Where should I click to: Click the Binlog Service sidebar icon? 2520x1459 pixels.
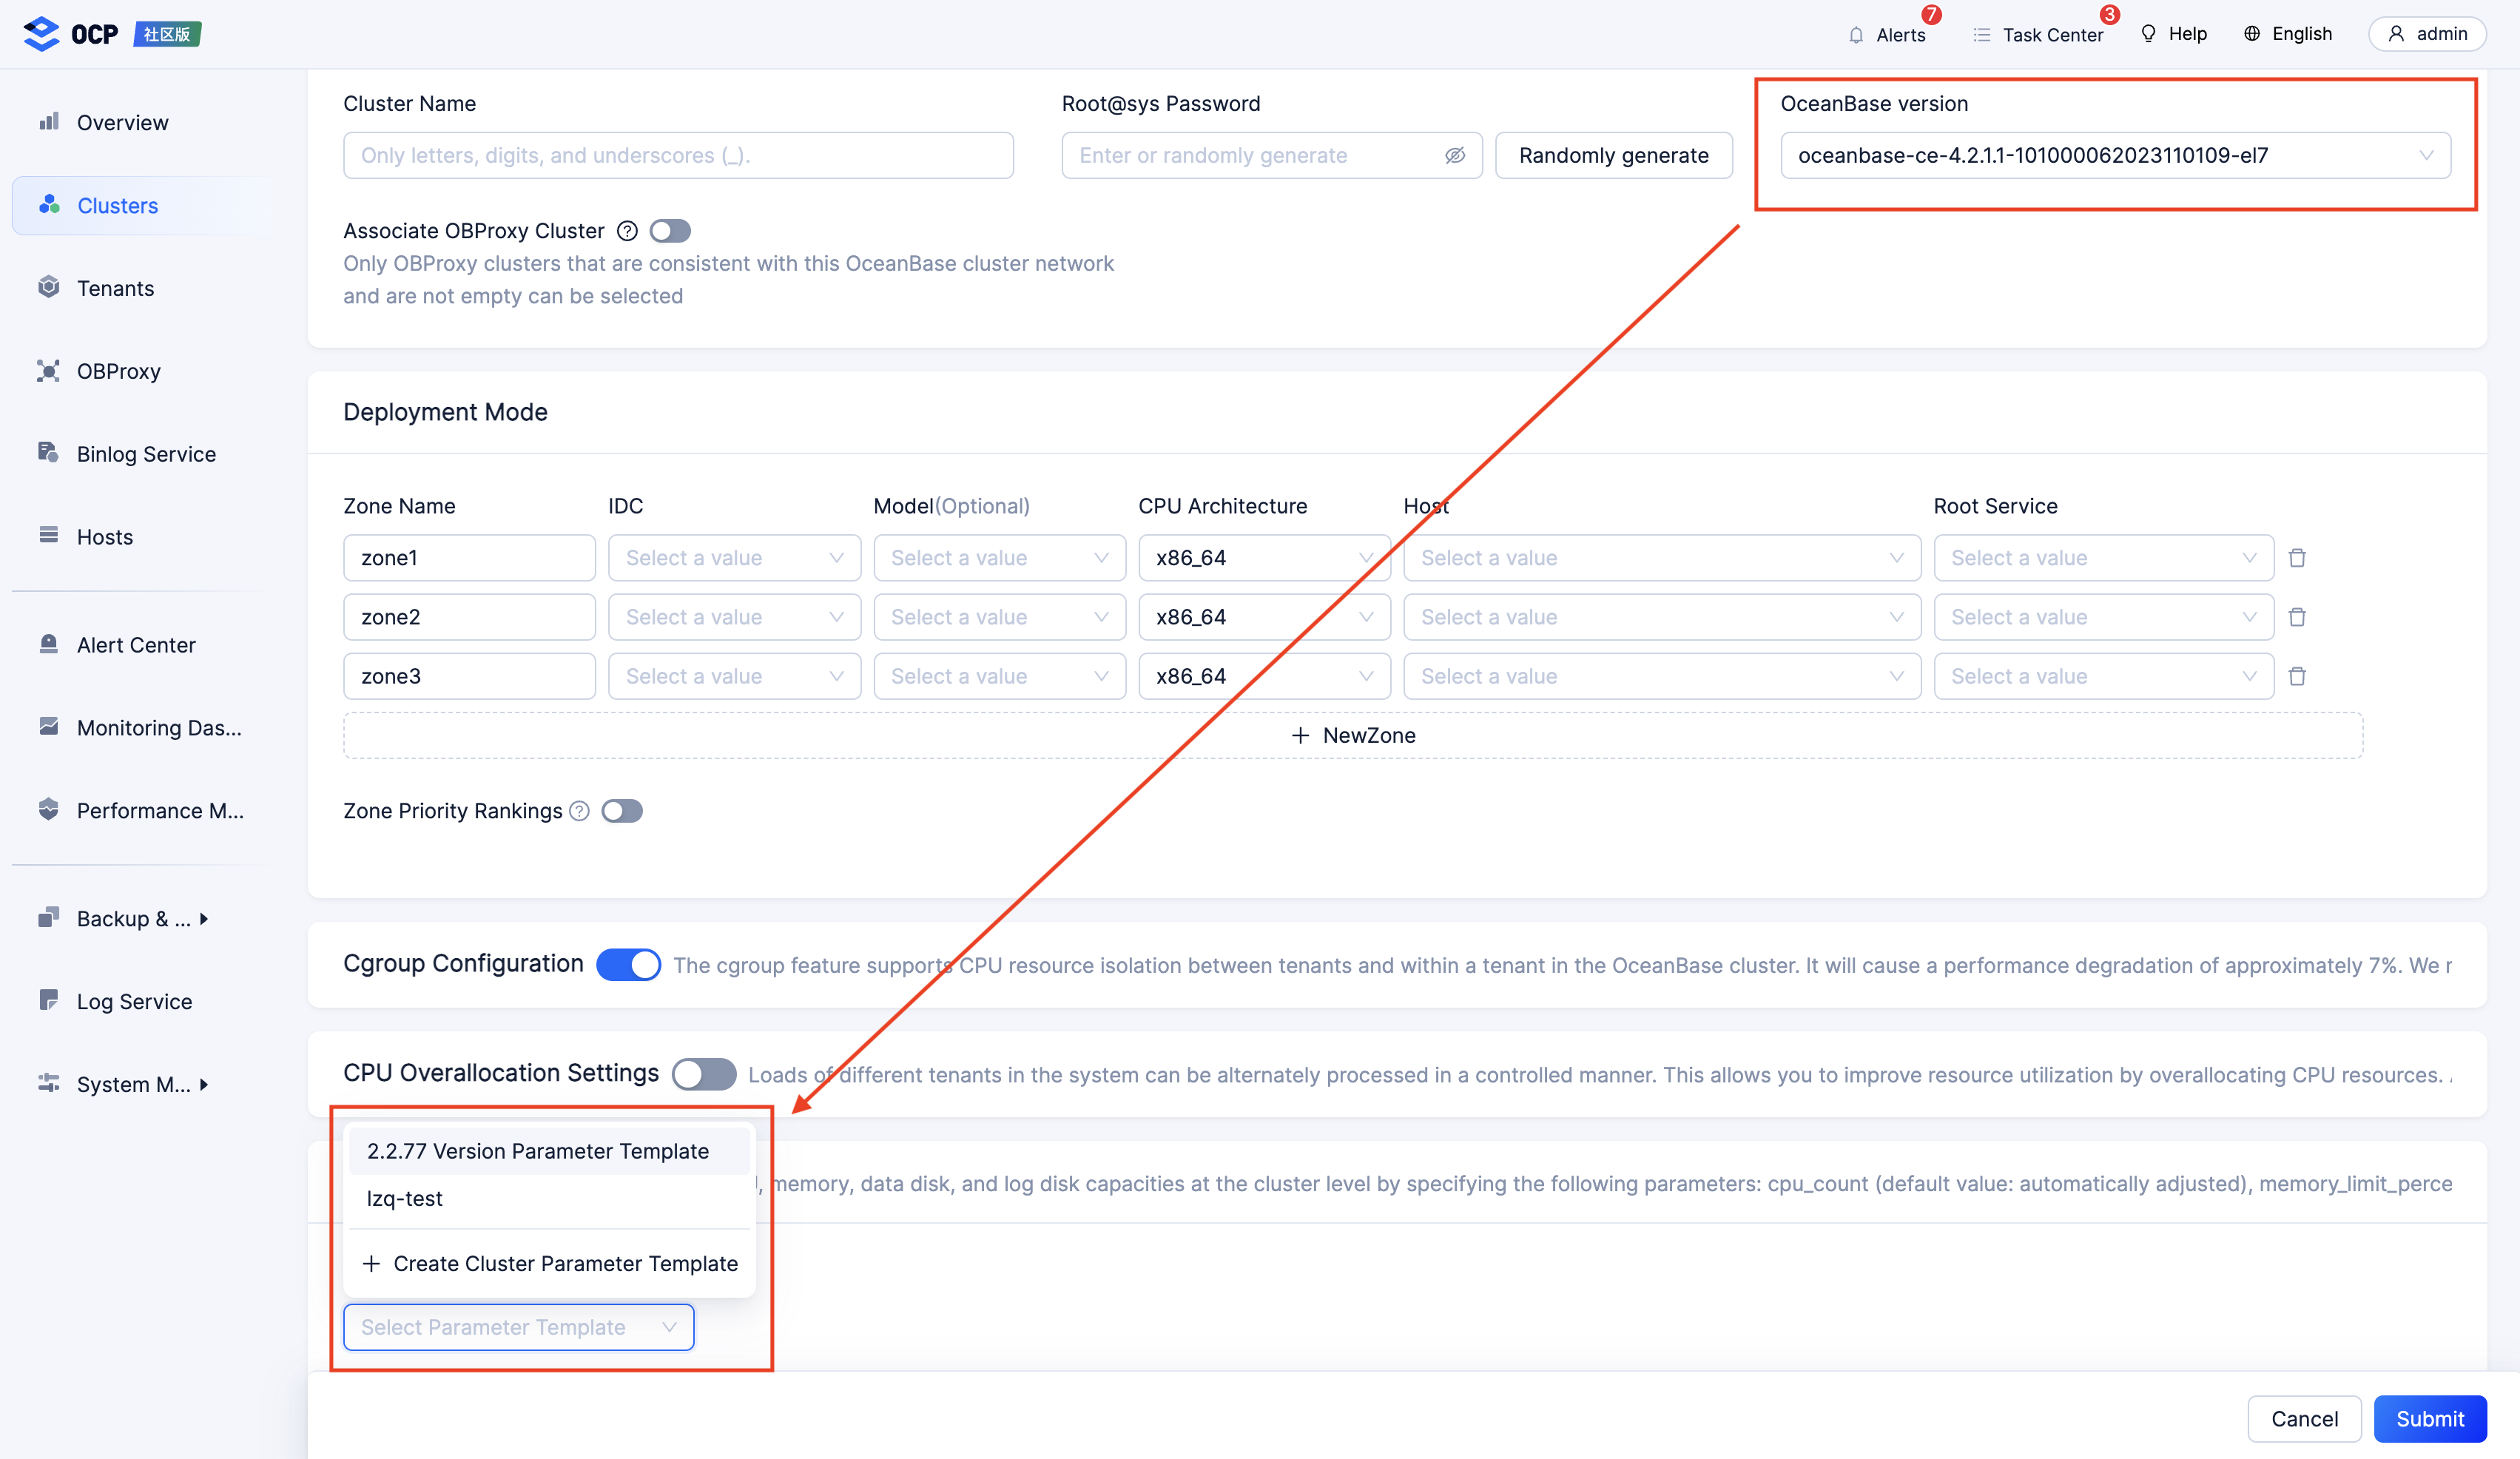tap(48, 453)
